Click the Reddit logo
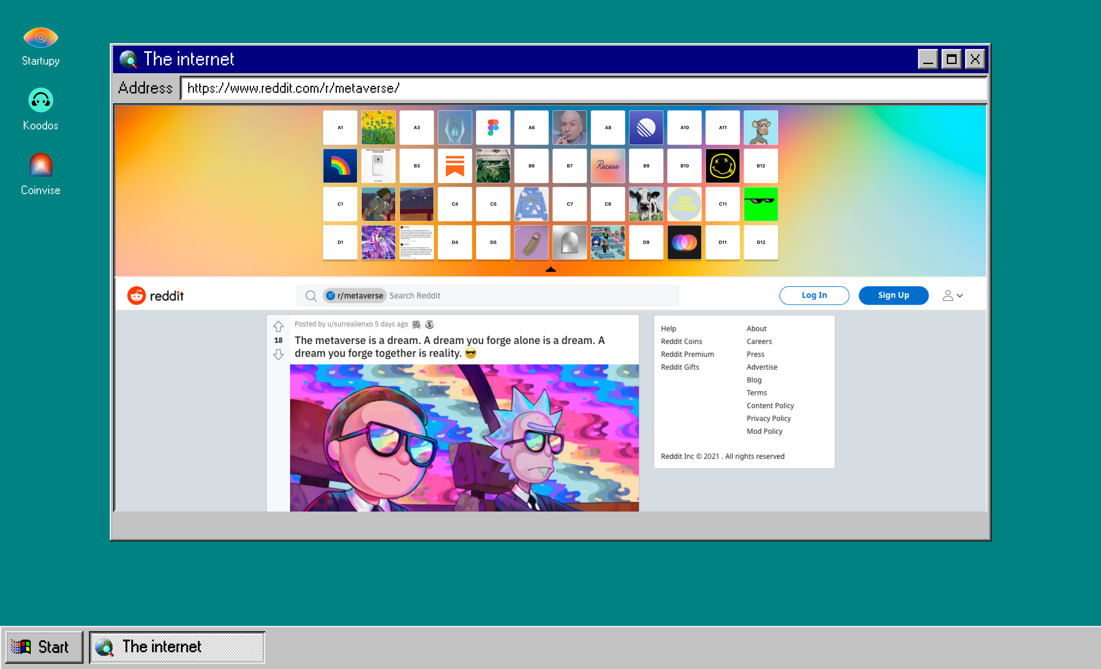 156,295
